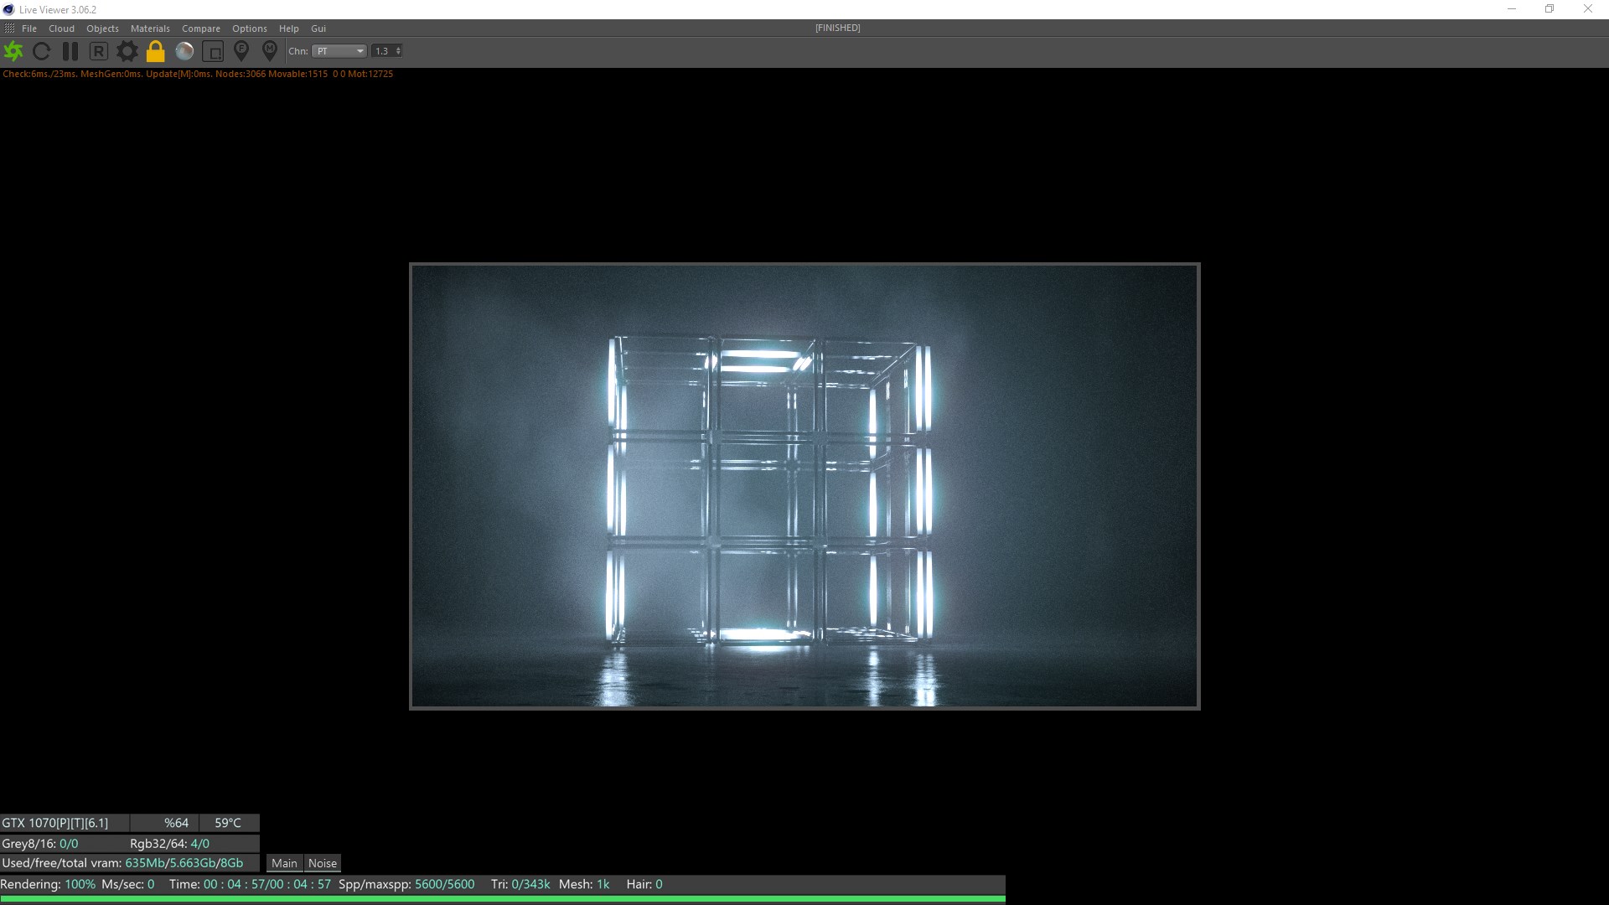The height and width of the screenshot is (905, 1609).
Task: Toggle the render region square icon
Action: point(213,51)
